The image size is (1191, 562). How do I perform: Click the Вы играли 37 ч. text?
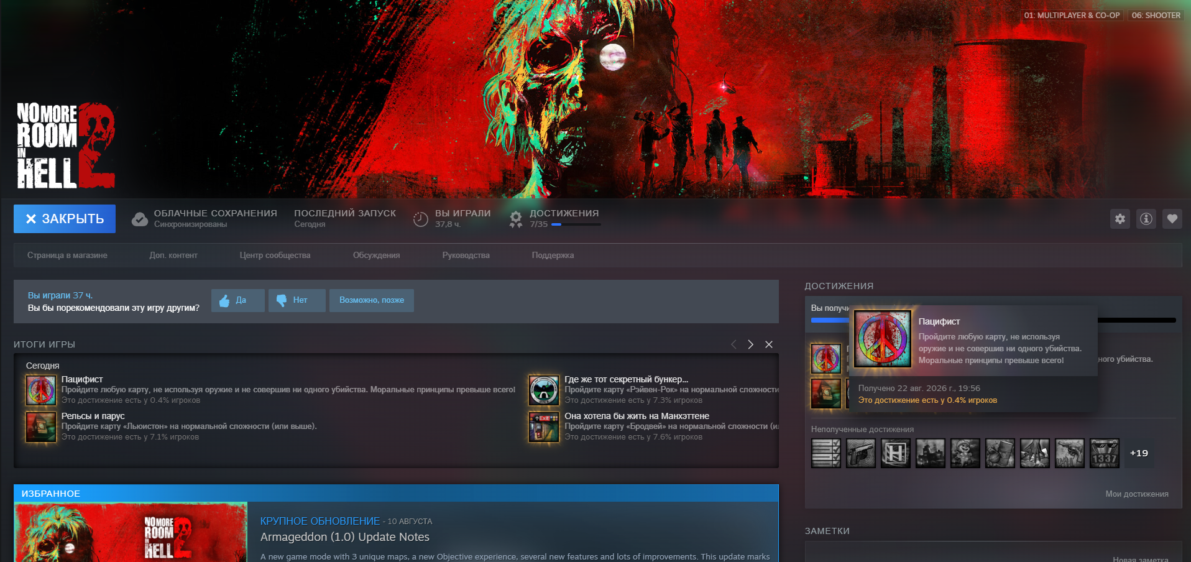pos(60,295)
